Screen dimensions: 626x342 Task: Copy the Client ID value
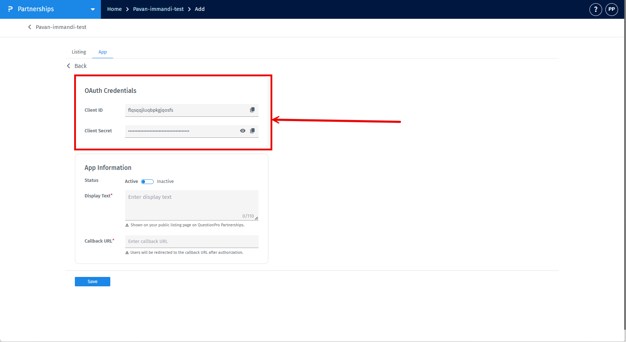coord(252,110)
